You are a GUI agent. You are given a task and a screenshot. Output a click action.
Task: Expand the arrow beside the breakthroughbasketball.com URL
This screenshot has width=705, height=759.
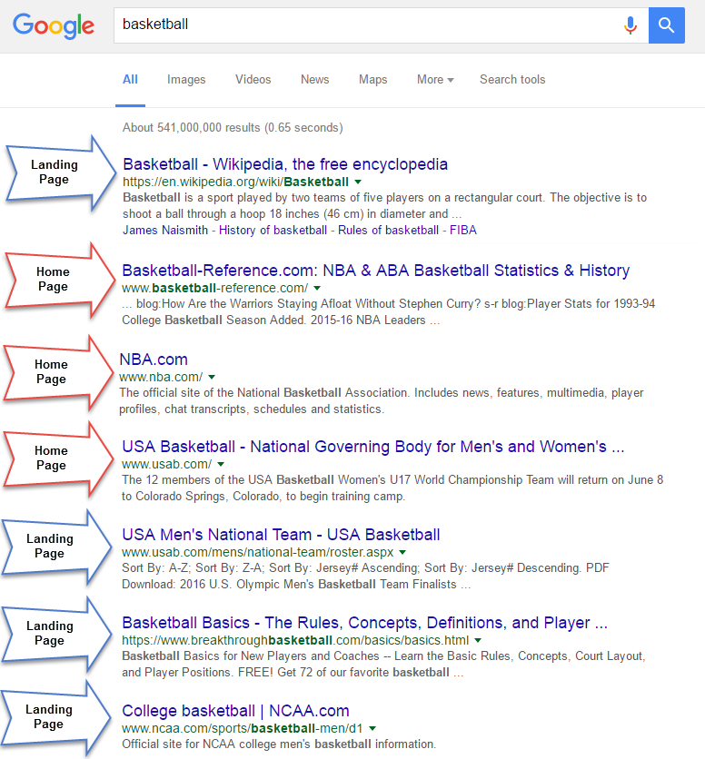(x=478, y=641)
